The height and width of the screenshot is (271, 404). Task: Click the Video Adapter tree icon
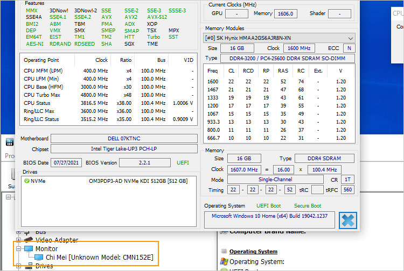coord(29,240)
